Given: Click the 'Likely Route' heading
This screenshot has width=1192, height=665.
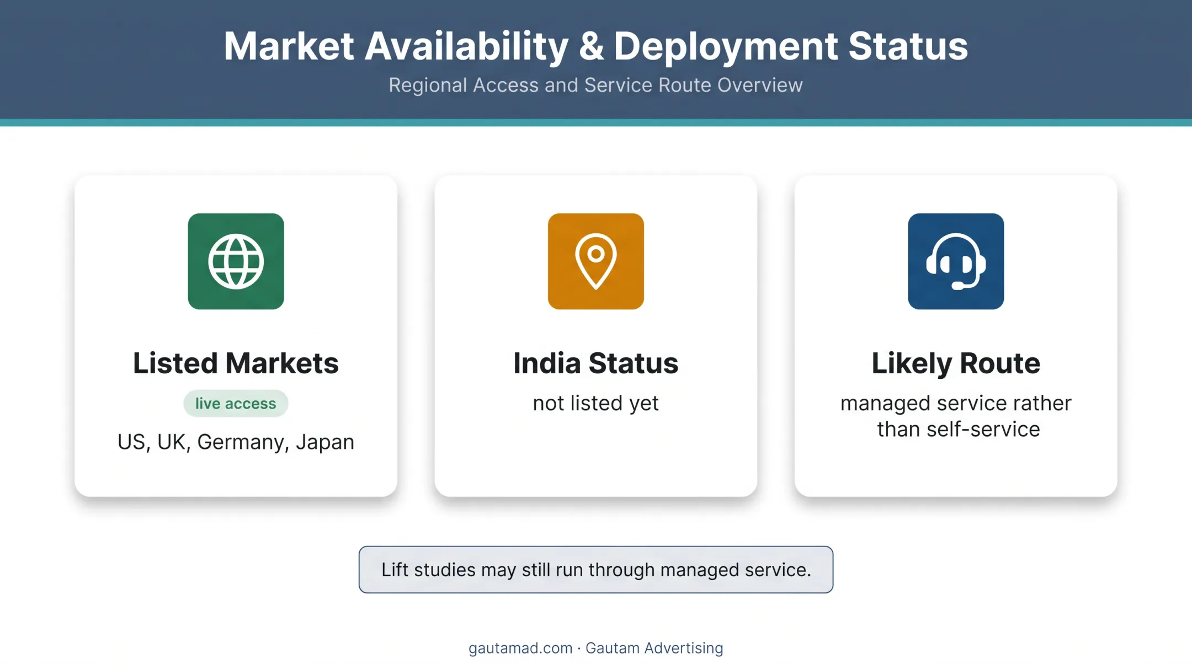Looking at the screenshot, I should (956, 363).
